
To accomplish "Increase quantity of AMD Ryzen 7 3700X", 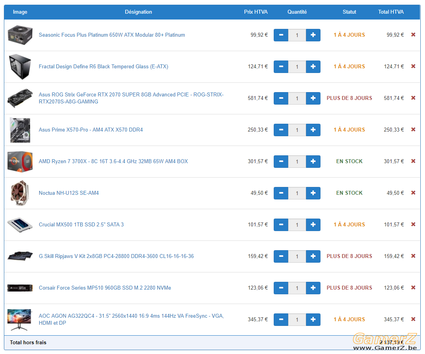I will click(313, 162).
